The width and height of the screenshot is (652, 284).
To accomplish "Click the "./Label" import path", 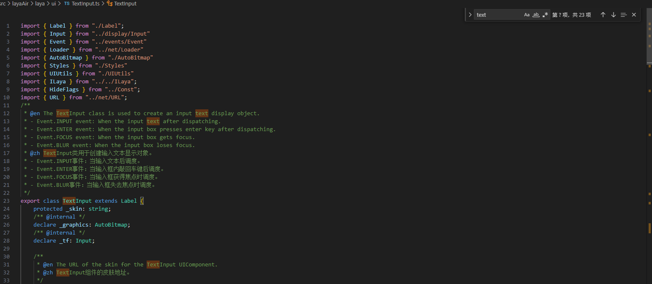I will [108, 26].
